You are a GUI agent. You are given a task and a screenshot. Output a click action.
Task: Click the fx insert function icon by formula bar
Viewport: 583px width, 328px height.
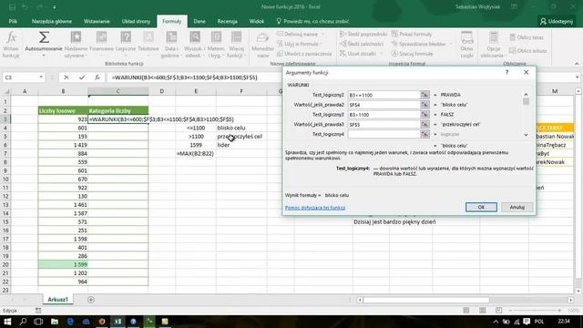[97, 77]
